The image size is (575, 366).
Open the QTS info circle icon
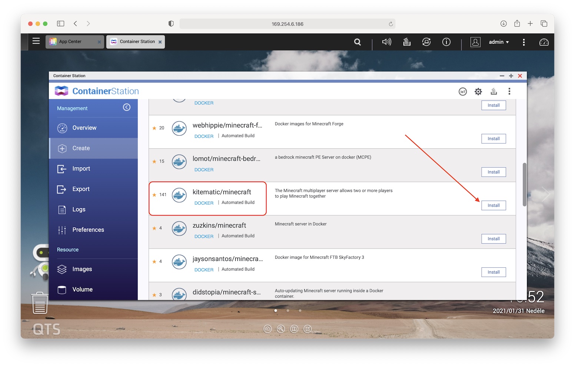[446, 42]
